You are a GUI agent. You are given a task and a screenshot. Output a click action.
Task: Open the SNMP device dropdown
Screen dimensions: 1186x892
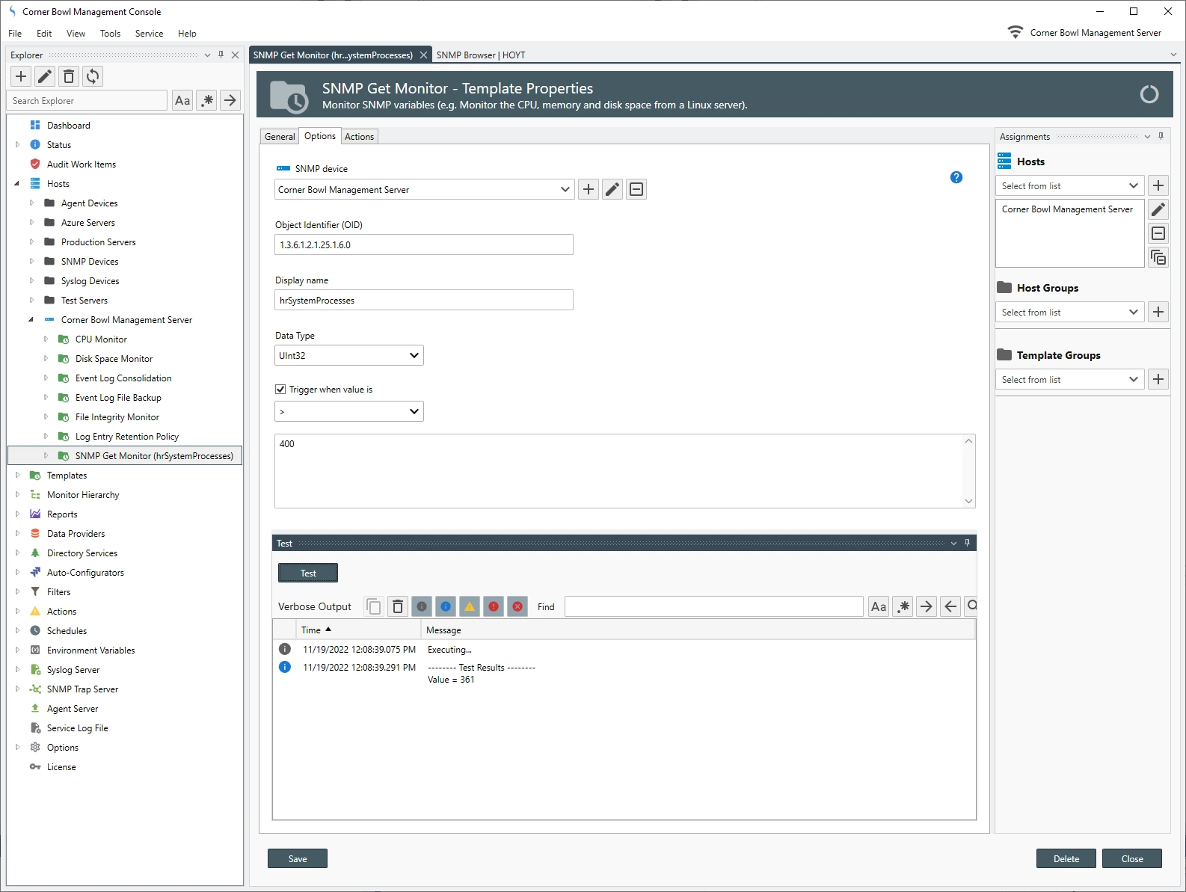423,190
